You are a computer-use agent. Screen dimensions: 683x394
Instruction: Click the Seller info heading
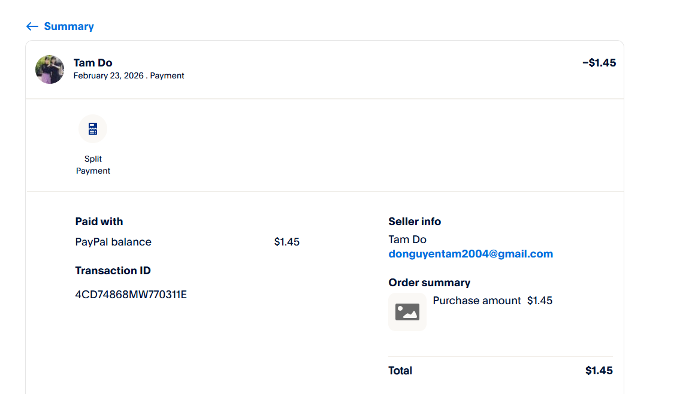tap(415, 222)
